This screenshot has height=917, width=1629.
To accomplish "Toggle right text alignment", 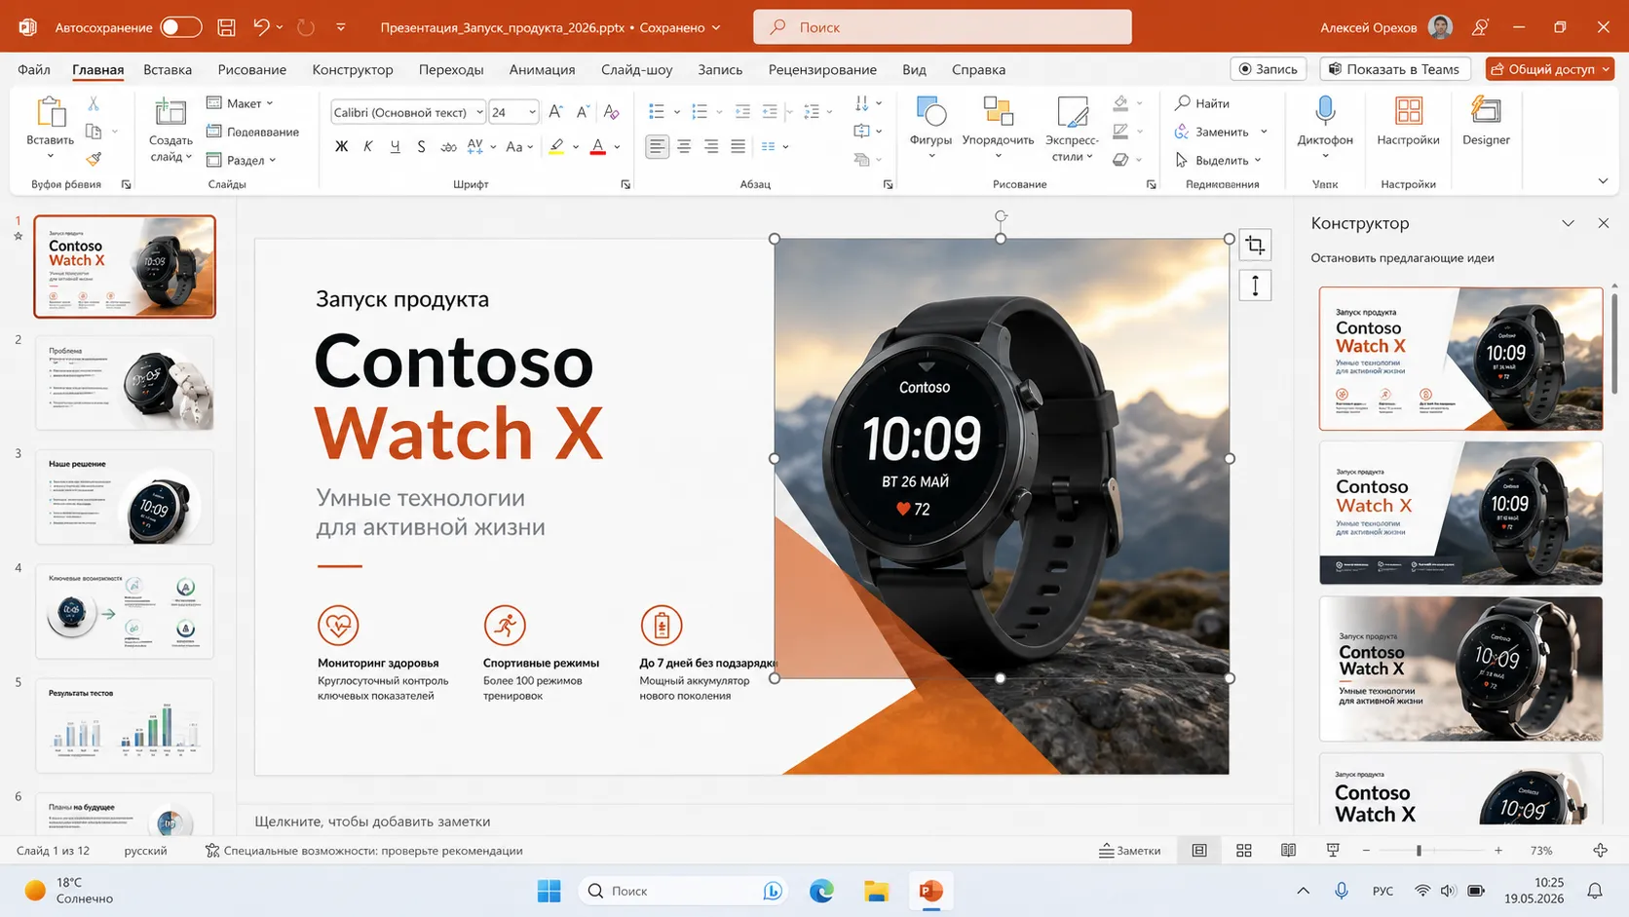I will (711, 147).
